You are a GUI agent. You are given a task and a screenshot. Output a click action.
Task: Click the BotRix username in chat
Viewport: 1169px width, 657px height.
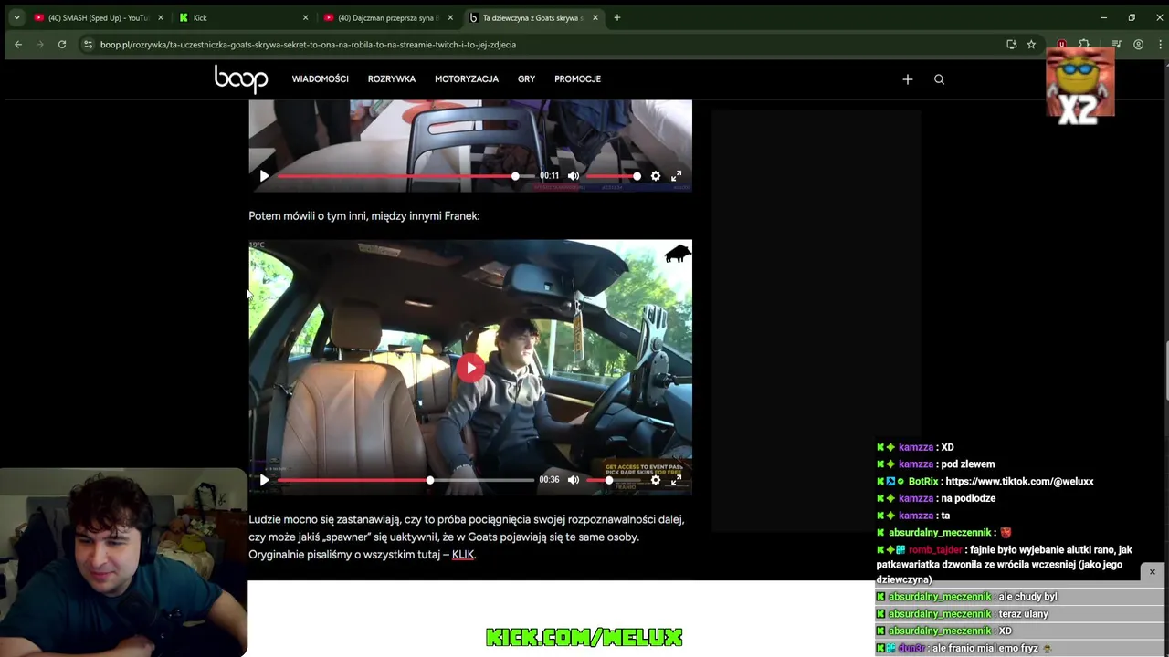(923, 482)
